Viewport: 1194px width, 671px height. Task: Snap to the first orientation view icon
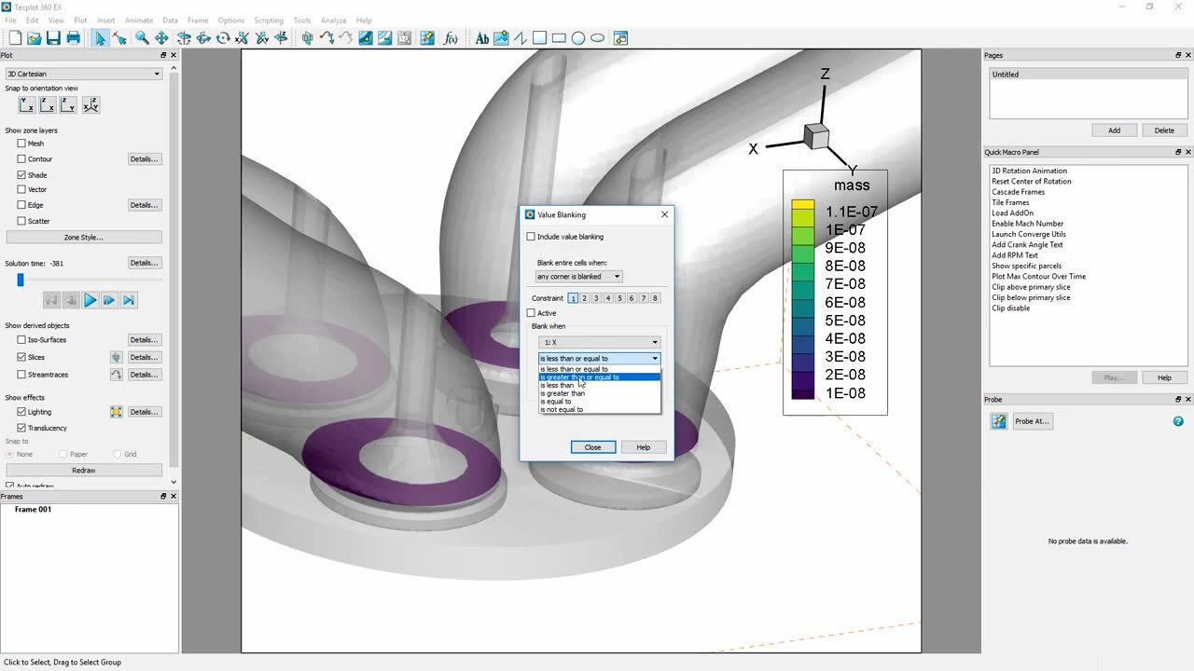pos(27,105)
